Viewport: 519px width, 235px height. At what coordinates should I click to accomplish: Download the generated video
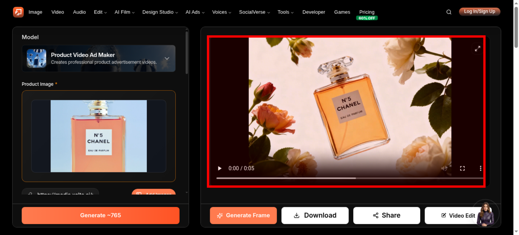click(315, 215)
